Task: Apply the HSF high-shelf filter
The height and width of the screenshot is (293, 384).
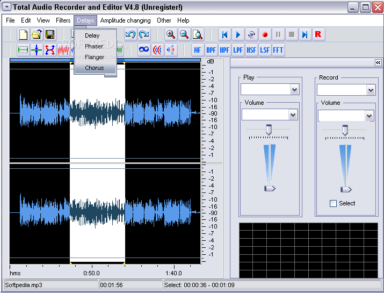Action: [x=251, y=50]
